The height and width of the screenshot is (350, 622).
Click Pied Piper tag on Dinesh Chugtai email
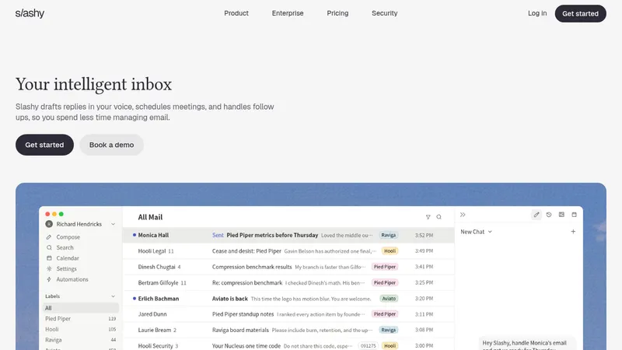coord(385,267)
